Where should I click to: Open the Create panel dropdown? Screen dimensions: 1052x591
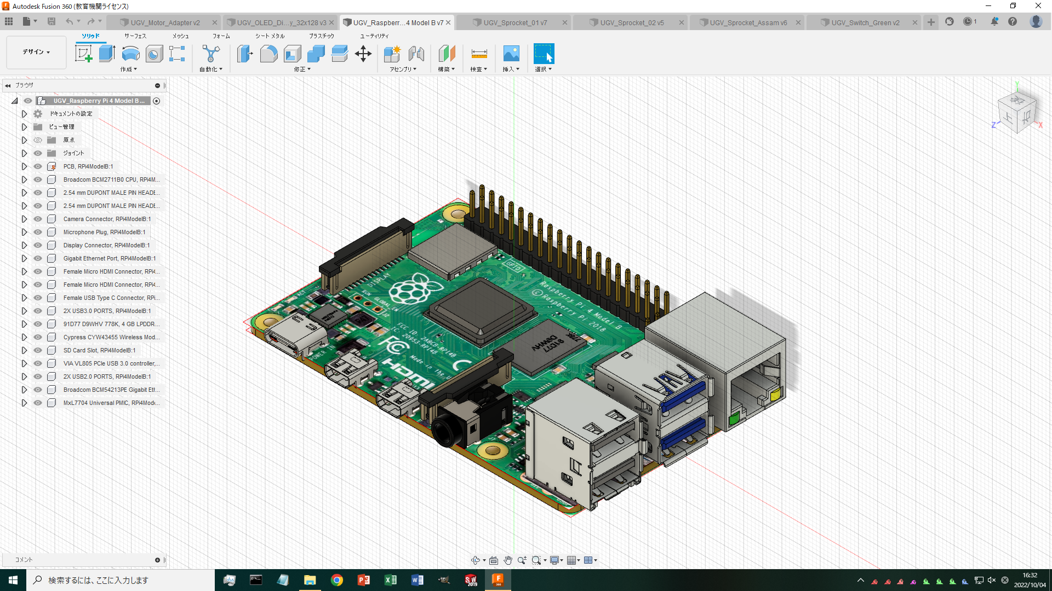click(x=129, y=69)
